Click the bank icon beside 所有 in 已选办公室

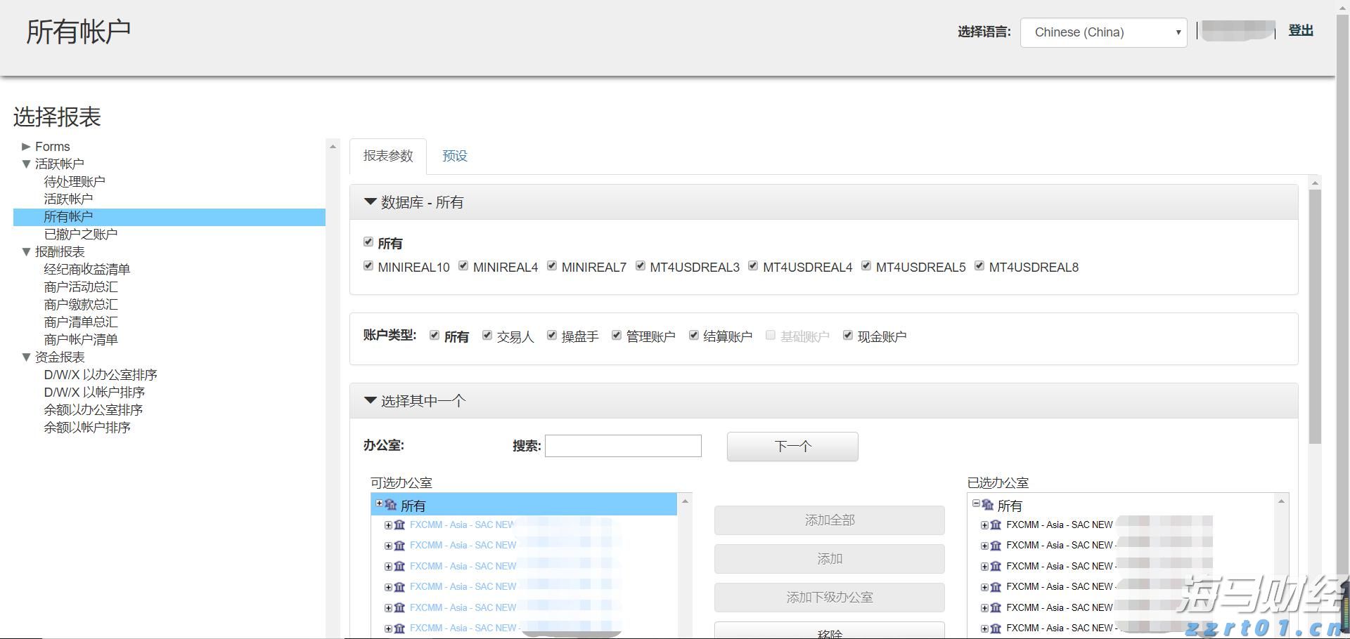click(987, 505)
